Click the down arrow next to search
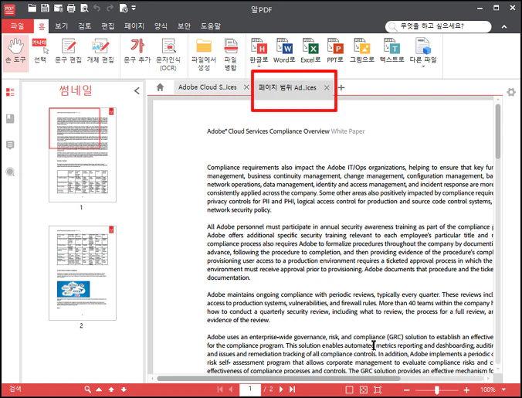The height and width of the screenshot is (398, 522). [124, 389]
